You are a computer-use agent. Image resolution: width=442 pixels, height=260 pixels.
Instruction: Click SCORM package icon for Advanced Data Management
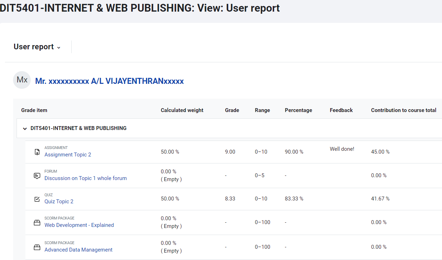click(37, 247)
